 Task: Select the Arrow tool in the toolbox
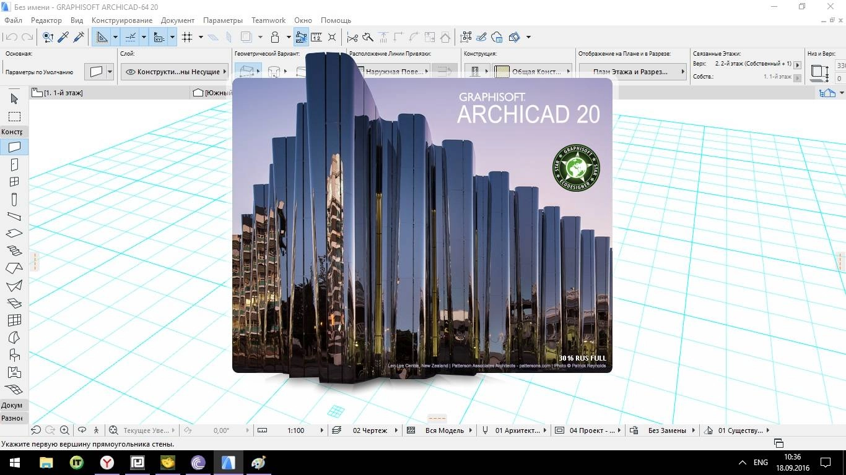point(14,98)
